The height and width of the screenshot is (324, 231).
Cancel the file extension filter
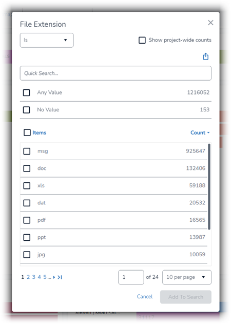145,296
